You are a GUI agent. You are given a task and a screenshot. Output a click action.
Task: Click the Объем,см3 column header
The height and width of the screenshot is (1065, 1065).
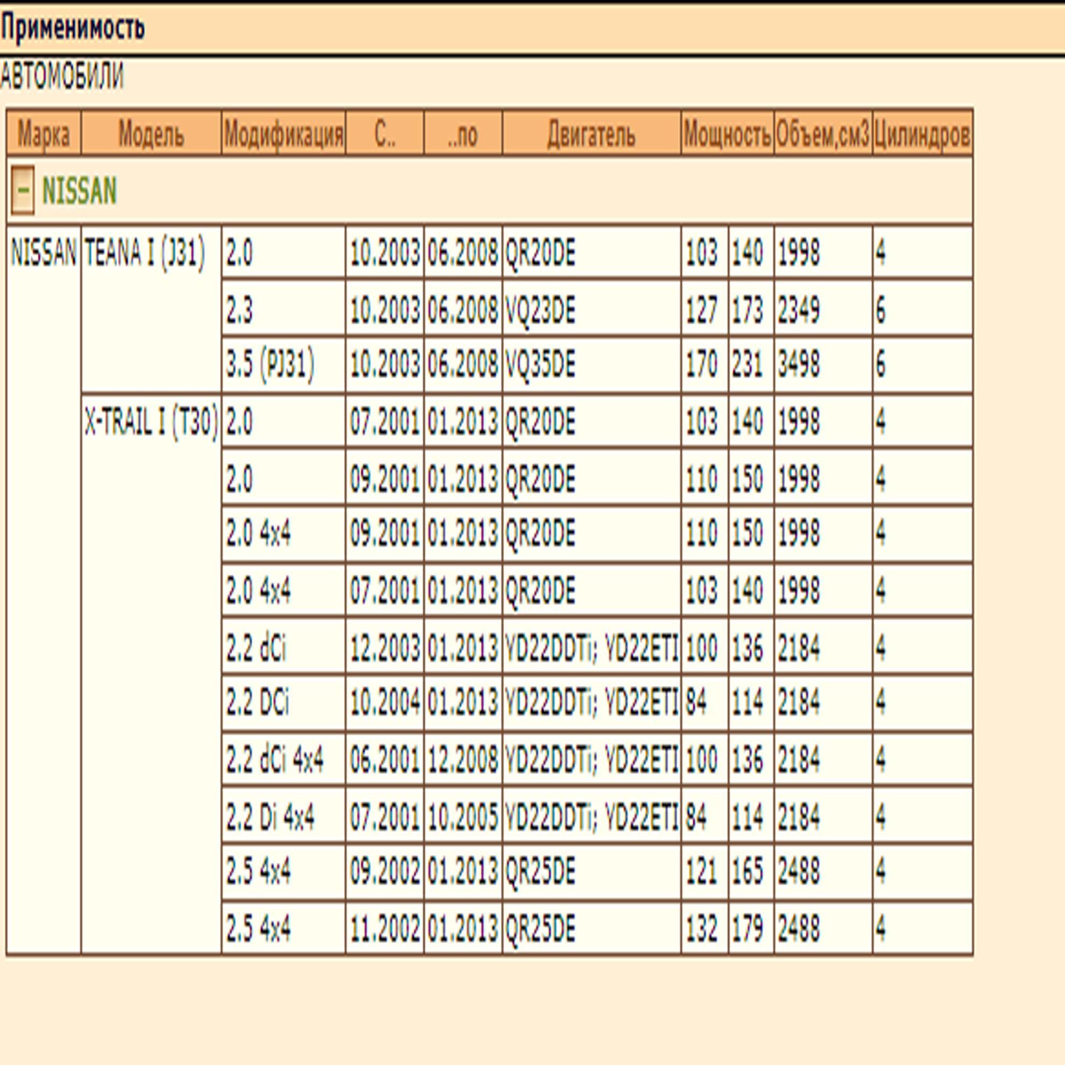coord(823,134)
